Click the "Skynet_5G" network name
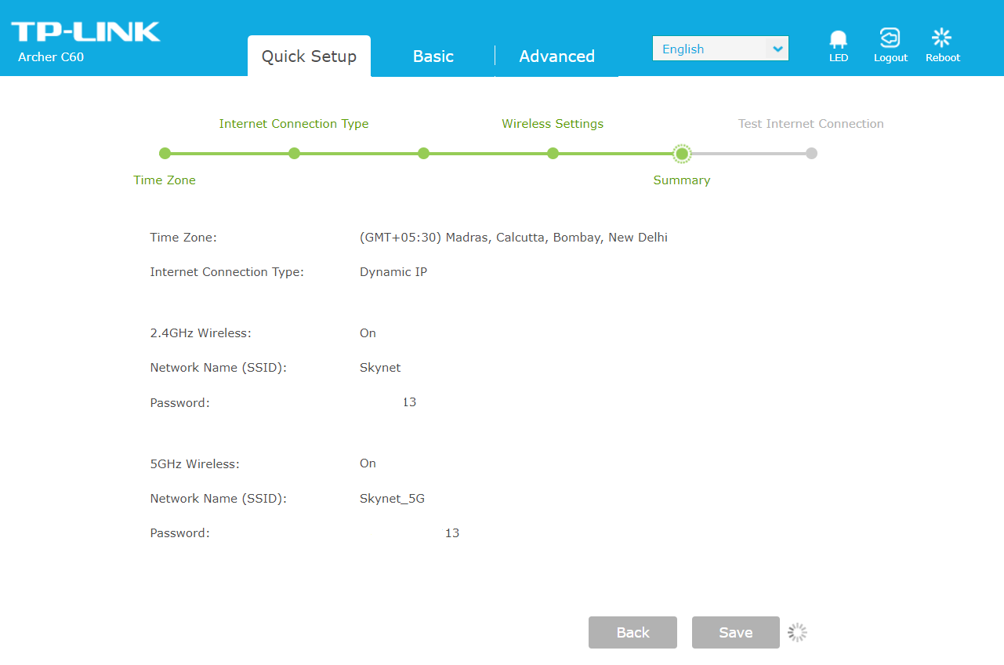 point(392,499)
